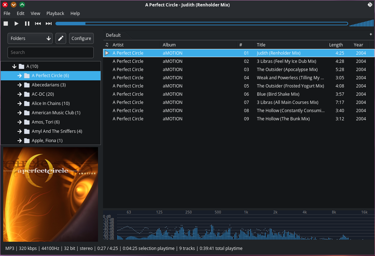The image size is (375, 256).
Task: Switch to the Default playlist tab
Action: click(113, 35)
